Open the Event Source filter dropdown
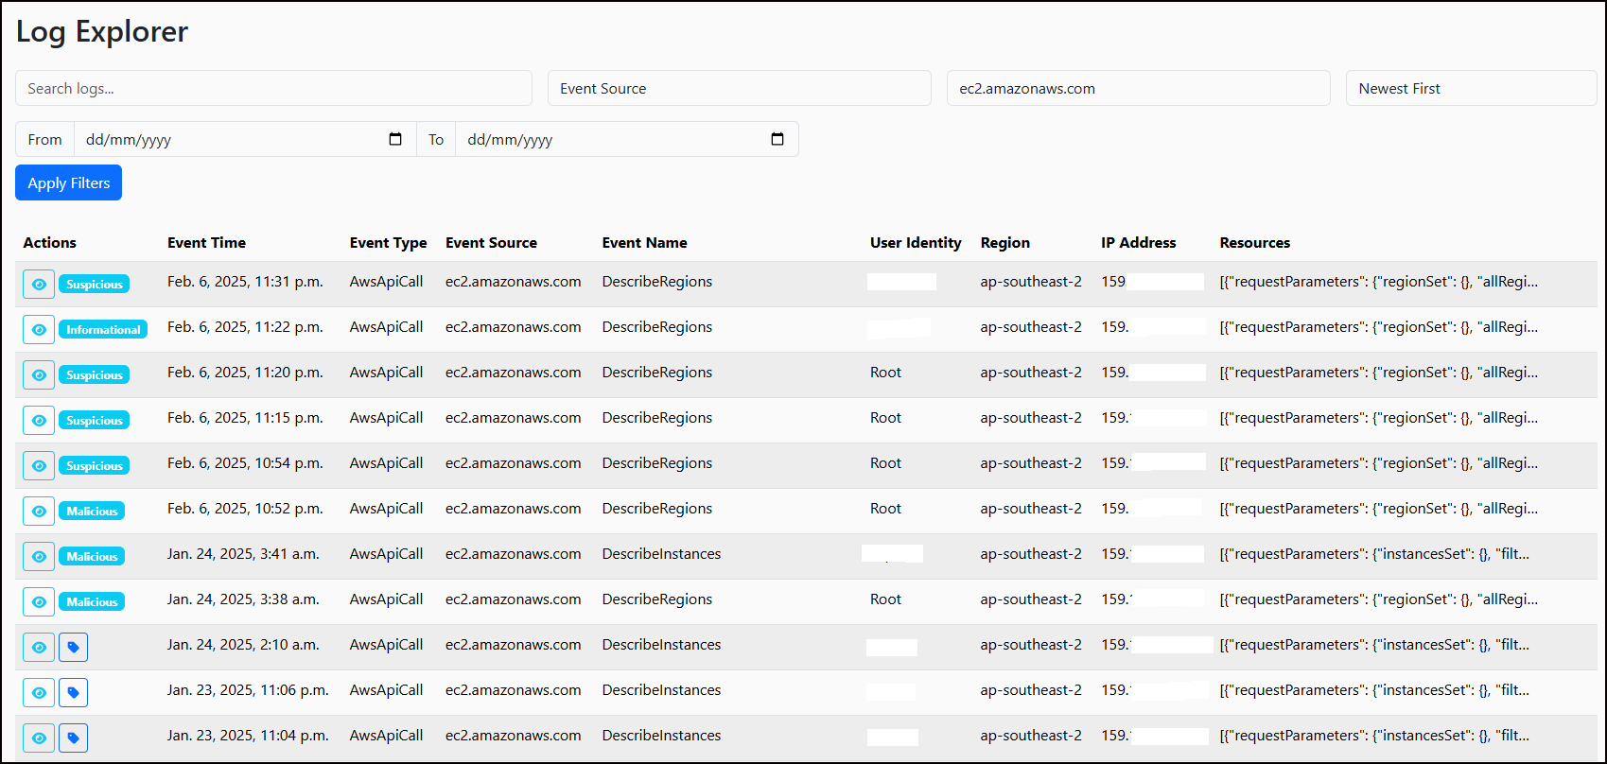The width and height of the screenshot is (1607, 764). pyautogui.click(x=739, y=88)
